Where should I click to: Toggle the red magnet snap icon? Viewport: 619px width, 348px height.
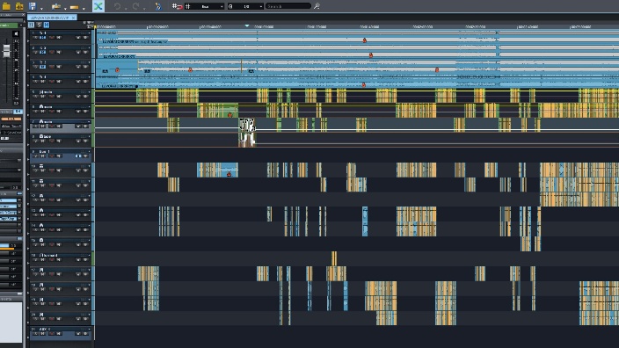click(x=178, y=6)
